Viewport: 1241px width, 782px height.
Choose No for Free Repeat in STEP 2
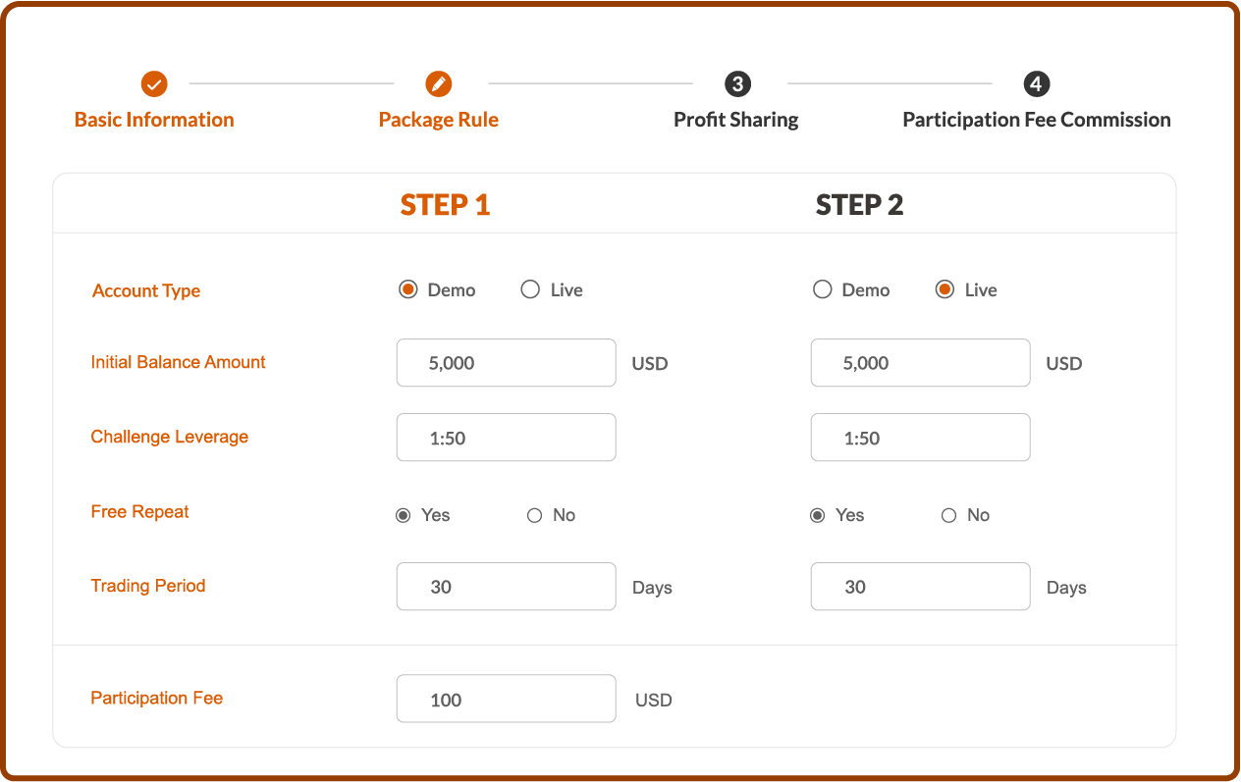tap(948, 515)
